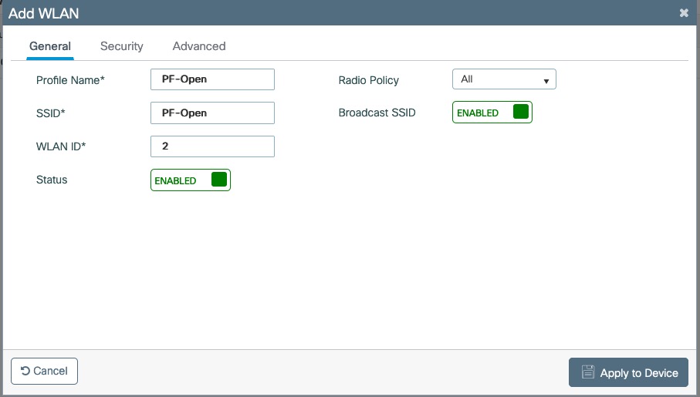The image size is (700, 397).
Task: Focus the Profile Name input field
Action: [212, 79]
